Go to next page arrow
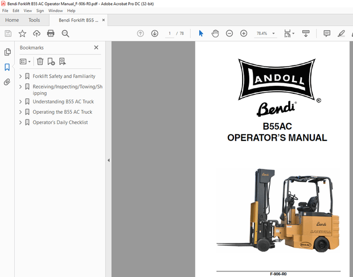This screenshot has height=277, width=353. pyautogui.click(x=155, y=34)
